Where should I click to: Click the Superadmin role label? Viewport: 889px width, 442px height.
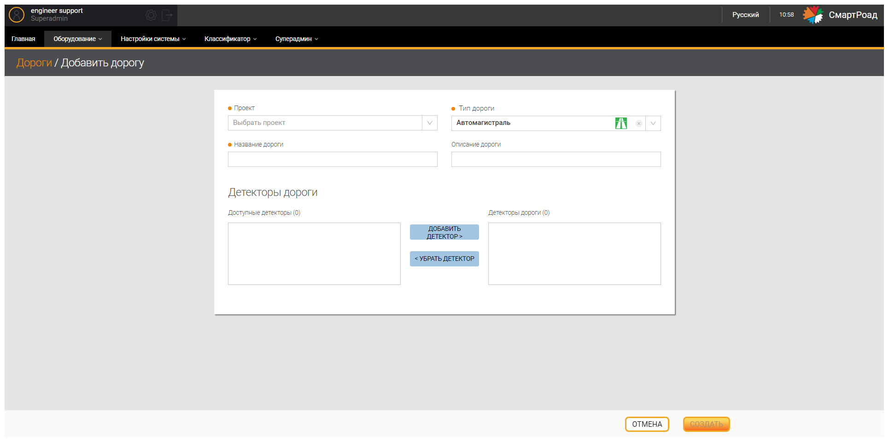tap(49, 18)
